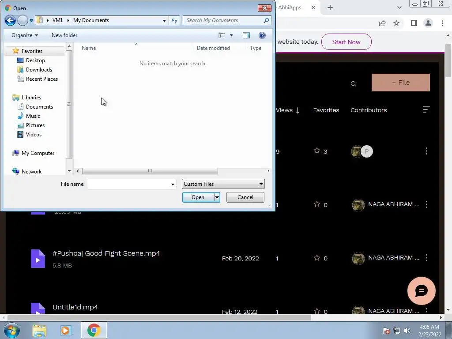The height and width of the screenshot is (339, 452).
Task: Bookmark the page with the star icon
Action: click(397, 23)
